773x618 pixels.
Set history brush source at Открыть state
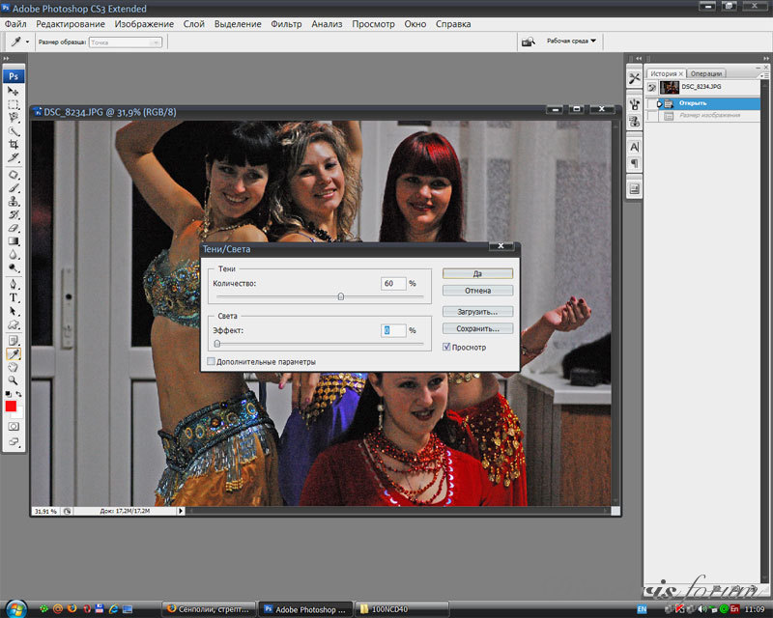click(652, 102)
